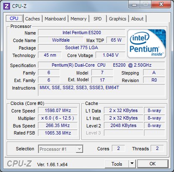Screen dimensions: 174x172
Task: Go to the SPD tab
Action: click(x=98, y=19)
